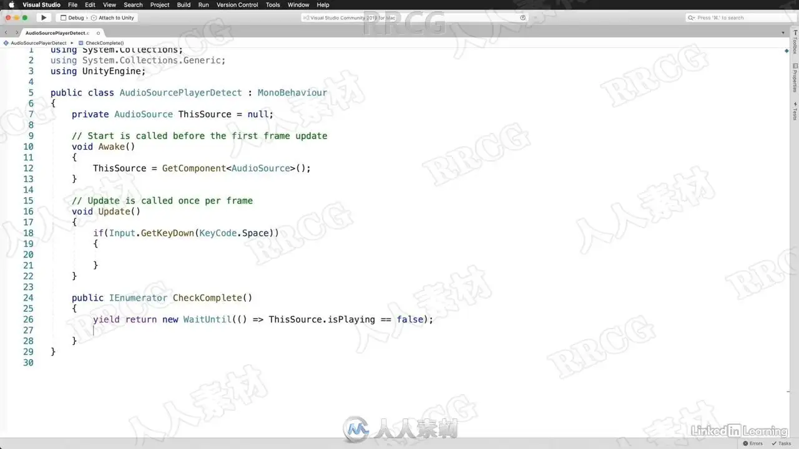The width and height of the screenshot is (799, 449).
Task: Click the magnifier icon in search box
Action: click(x=692, y=17)
